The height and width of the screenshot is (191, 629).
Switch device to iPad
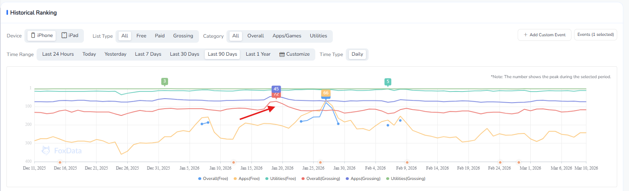(x=70, y=35)
